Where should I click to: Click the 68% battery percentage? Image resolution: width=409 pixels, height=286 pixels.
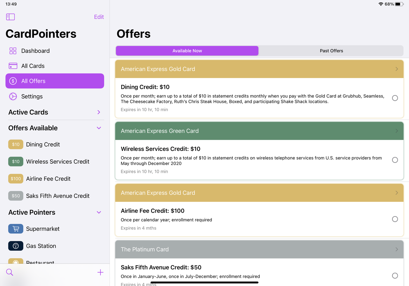pyautogui.click(x=389, y=4)
